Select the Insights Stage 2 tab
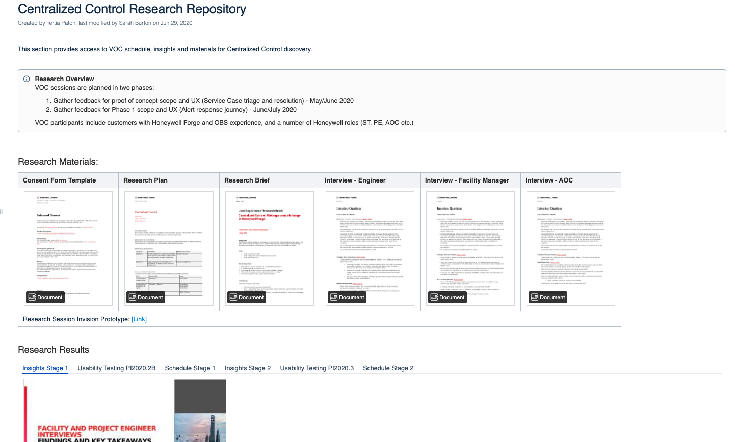The width and height of the screenshot is (735, 442). coord(248,368)
